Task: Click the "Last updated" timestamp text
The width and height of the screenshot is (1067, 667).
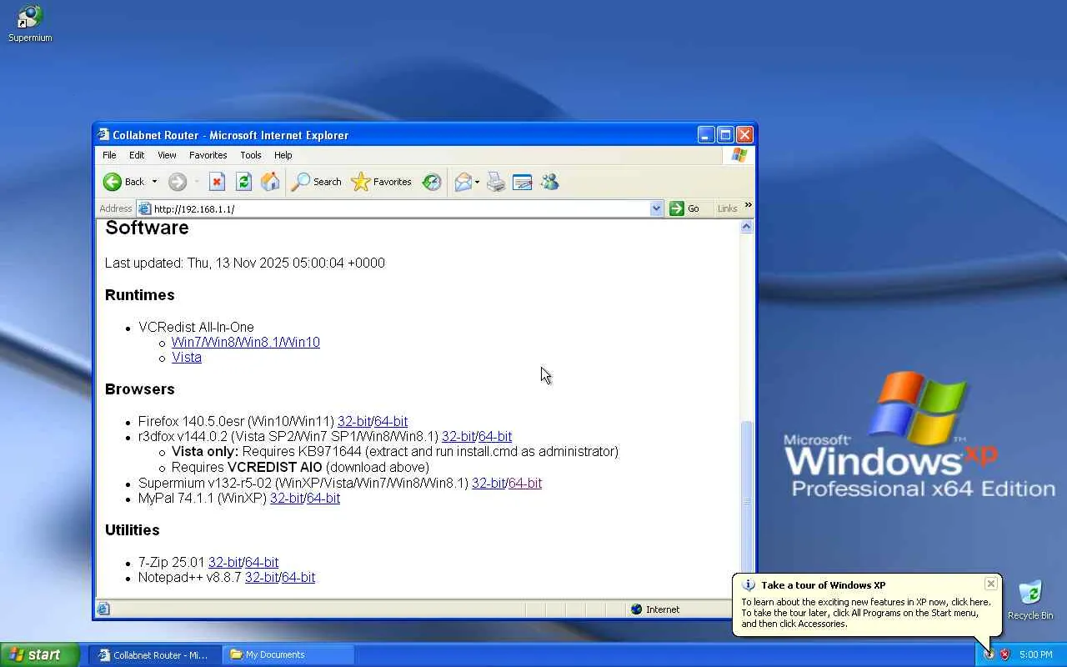Action: pos(245,263)
